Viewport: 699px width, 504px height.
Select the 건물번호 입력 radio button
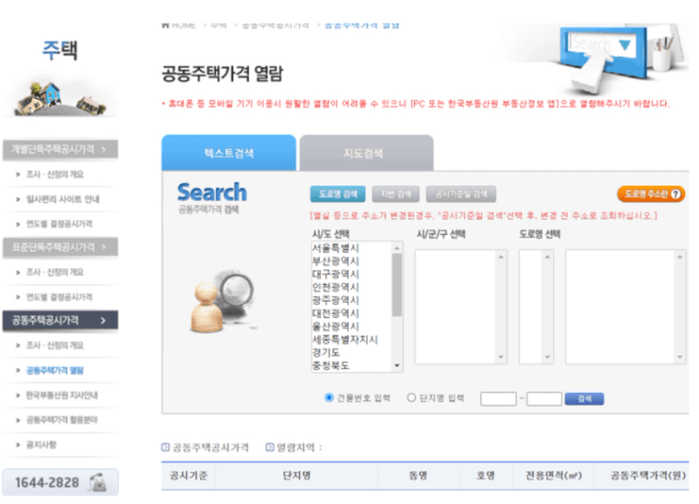329,397
